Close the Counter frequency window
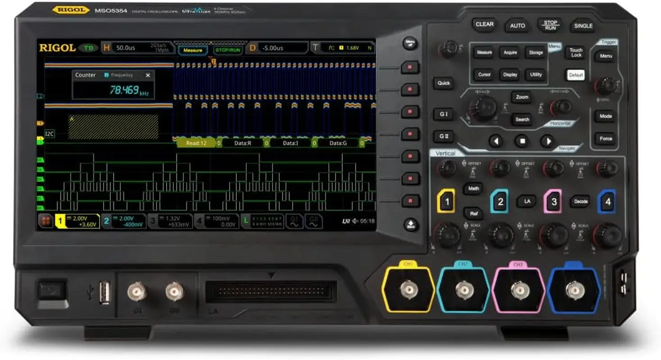The height and width of the screenshot is (360, 661). (x=148, y=76)
